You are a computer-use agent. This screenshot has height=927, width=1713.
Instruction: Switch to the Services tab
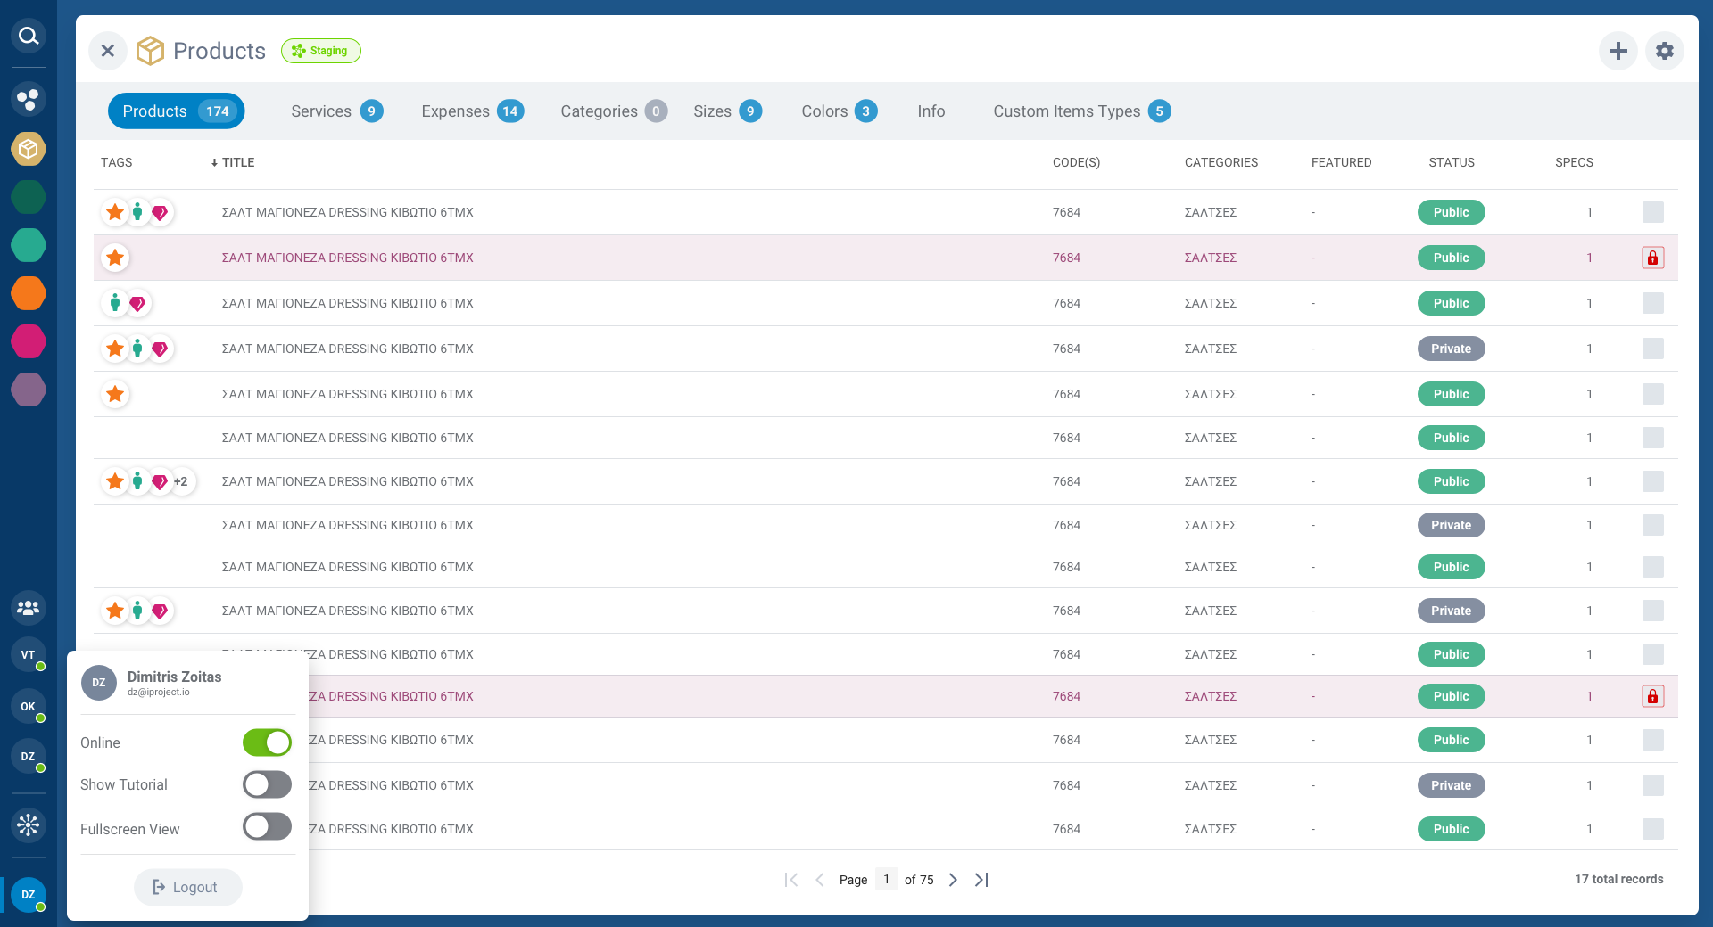(320, 111)
